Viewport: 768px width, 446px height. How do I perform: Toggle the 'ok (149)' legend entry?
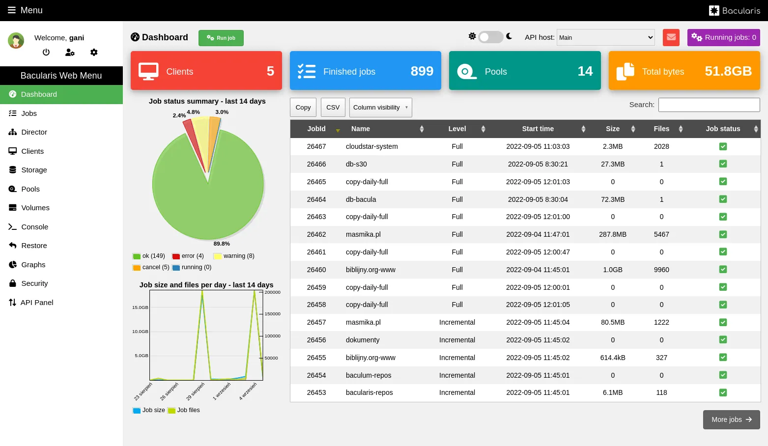click(x=149, y=256)
